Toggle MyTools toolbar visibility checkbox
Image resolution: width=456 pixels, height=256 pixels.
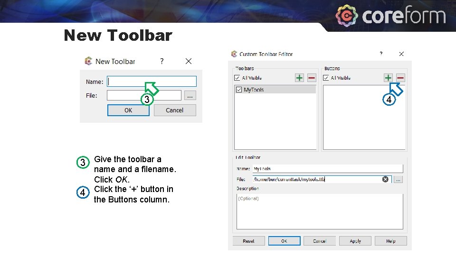point(239,90)
